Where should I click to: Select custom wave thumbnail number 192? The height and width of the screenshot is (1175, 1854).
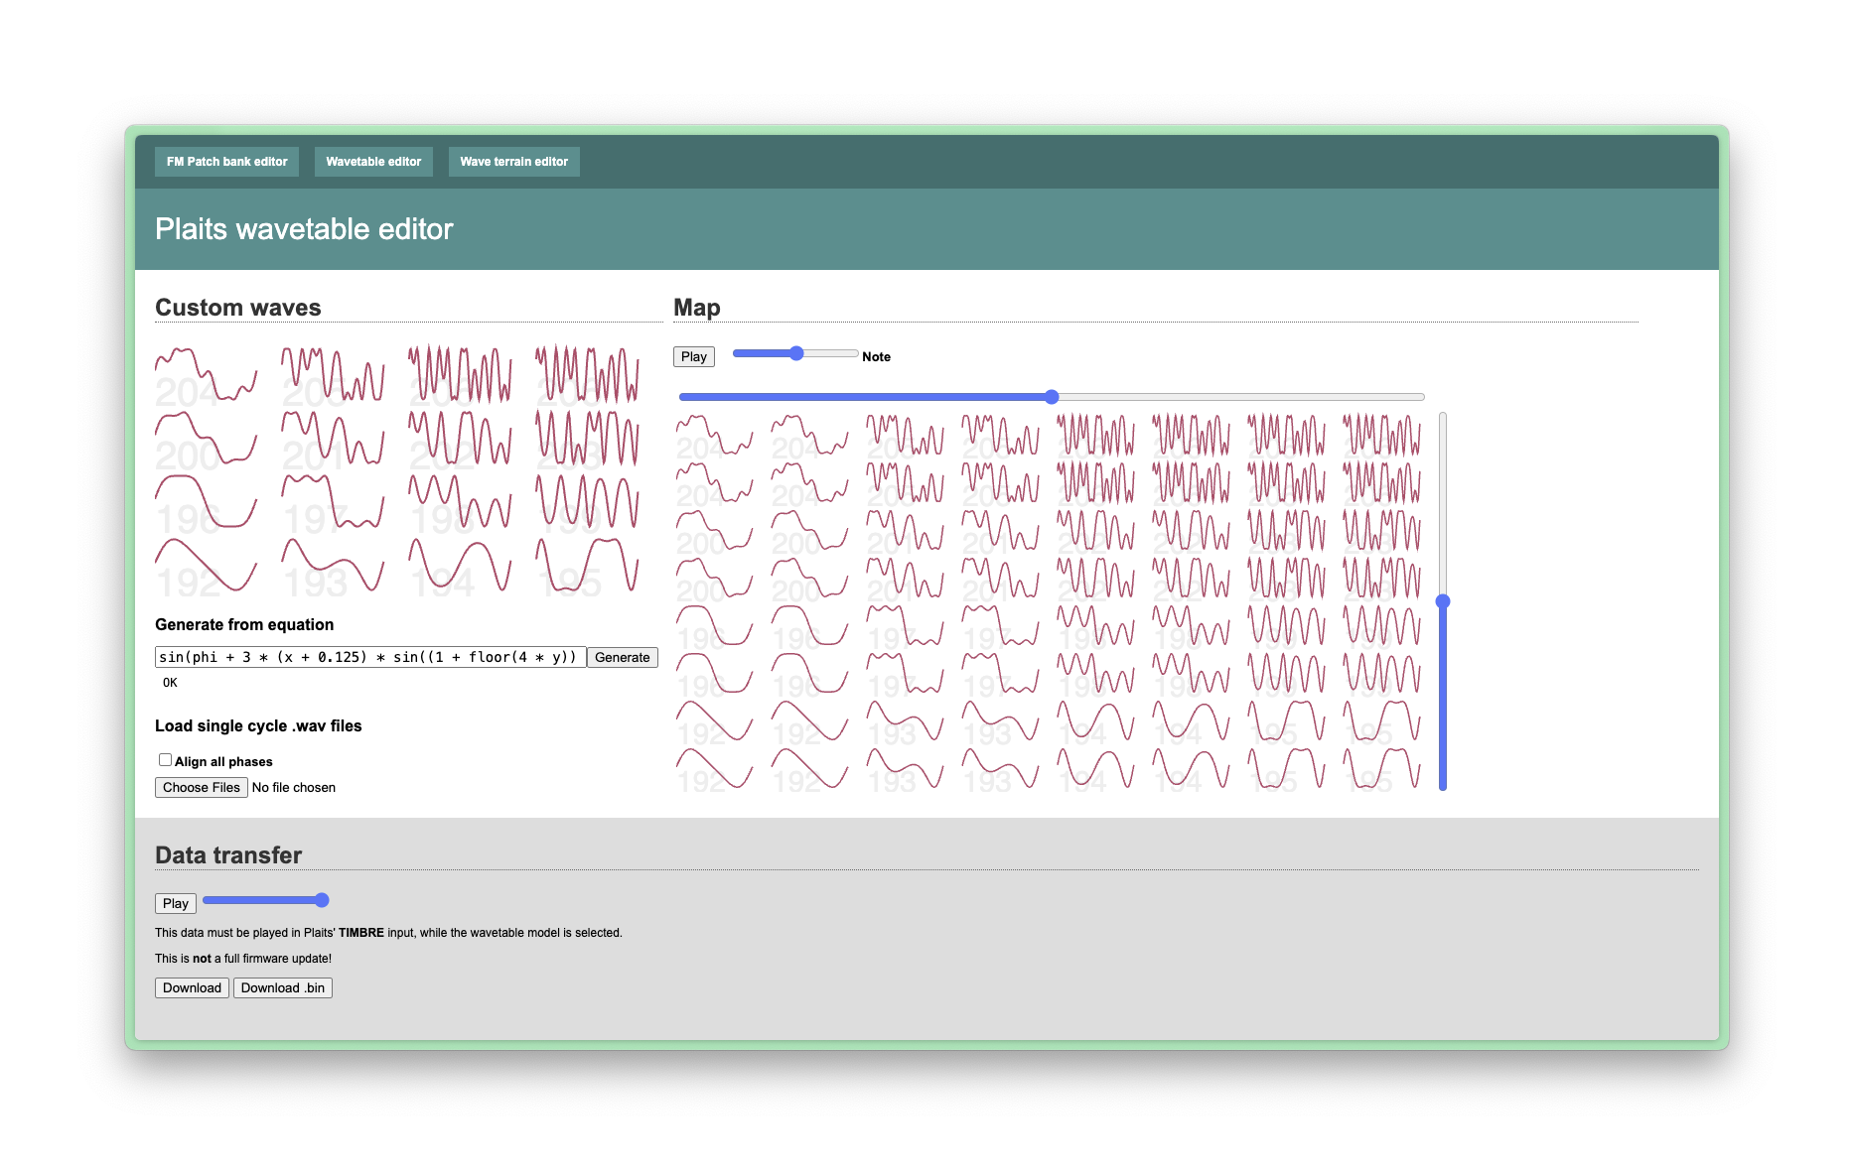[x=206, y=567]
